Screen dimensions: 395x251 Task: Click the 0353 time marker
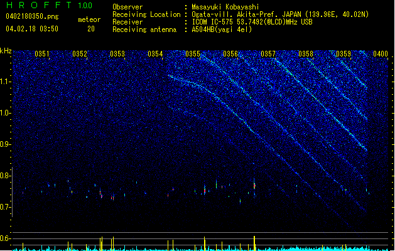coord(117,54)
